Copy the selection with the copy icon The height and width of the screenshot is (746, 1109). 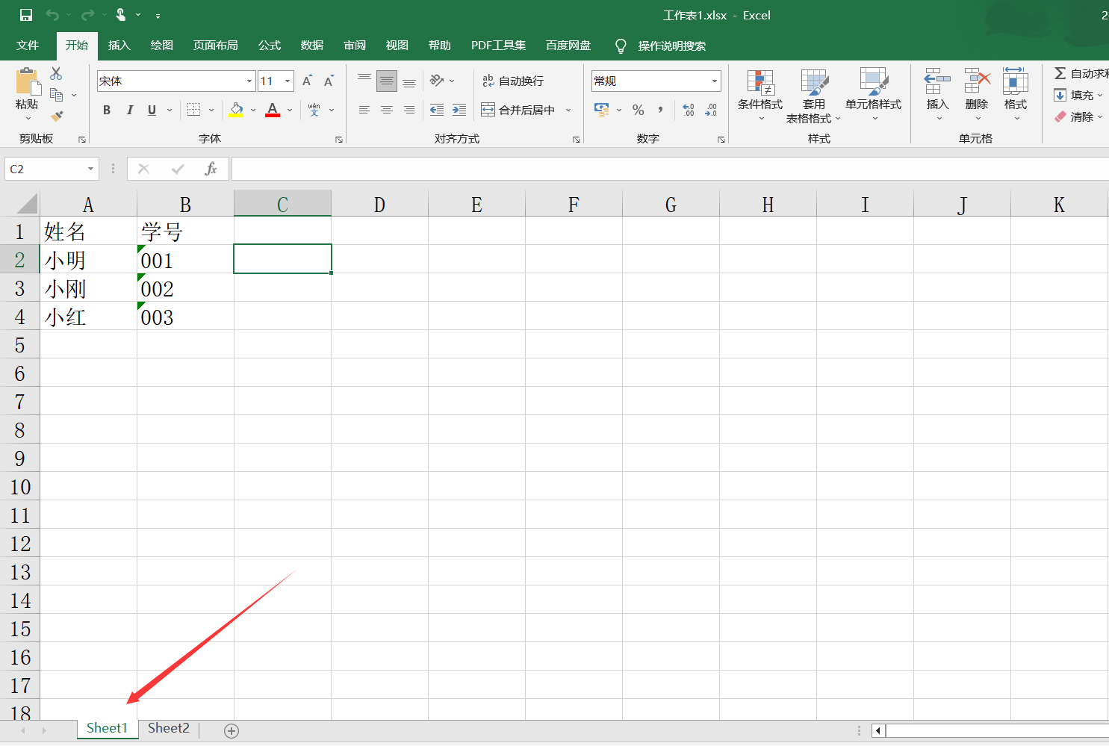(56, 95)
